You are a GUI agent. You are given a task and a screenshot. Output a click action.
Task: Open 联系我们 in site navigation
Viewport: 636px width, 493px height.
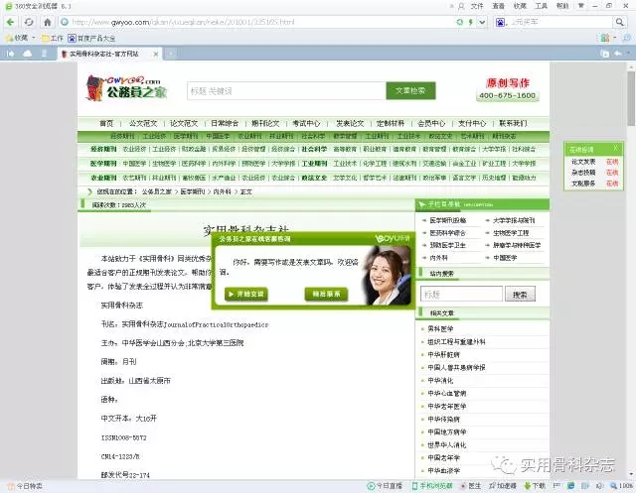513,123
